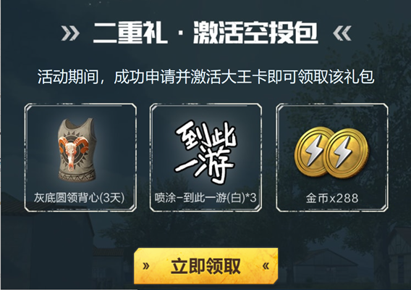The width and height of the screenshot is (411, 290).
Task: Open the spray paint reward card frame
Action: pyautogui.click(x=205, y=157)
